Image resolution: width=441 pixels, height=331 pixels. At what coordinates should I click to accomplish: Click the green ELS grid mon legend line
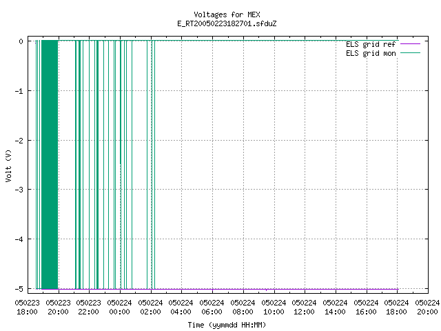point(410,53)
